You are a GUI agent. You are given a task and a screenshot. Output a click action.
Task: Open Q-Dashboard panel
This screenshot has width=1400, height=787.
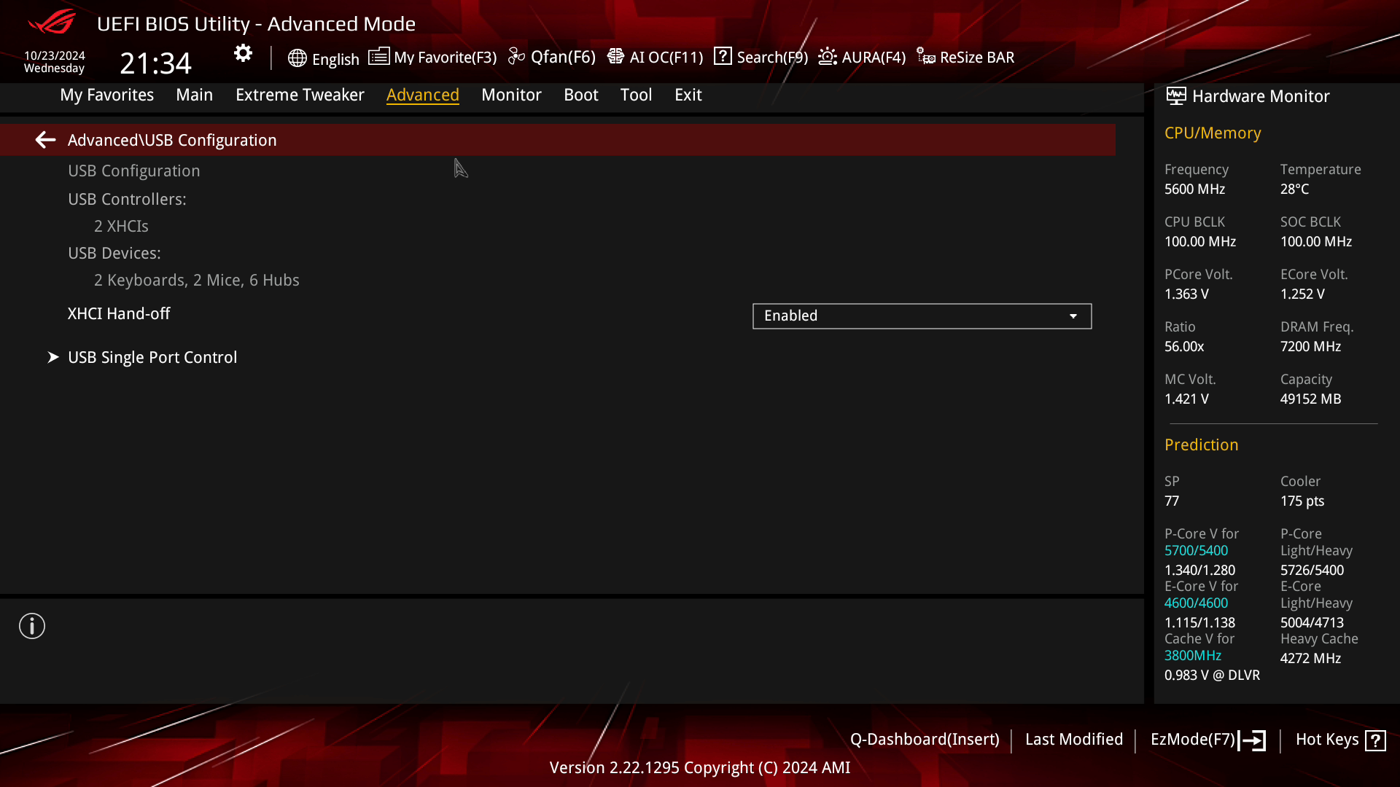[x=923, y=738]
